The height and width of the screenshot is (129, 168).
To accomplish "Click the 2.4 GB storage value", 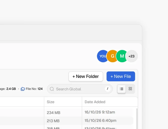I will coord(11,89).
